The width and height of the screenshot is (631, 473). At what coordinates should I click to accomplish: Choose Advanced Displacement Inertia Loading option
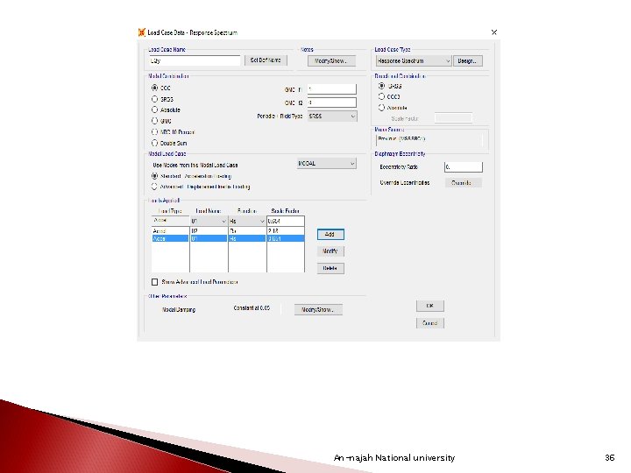point(154,187)
